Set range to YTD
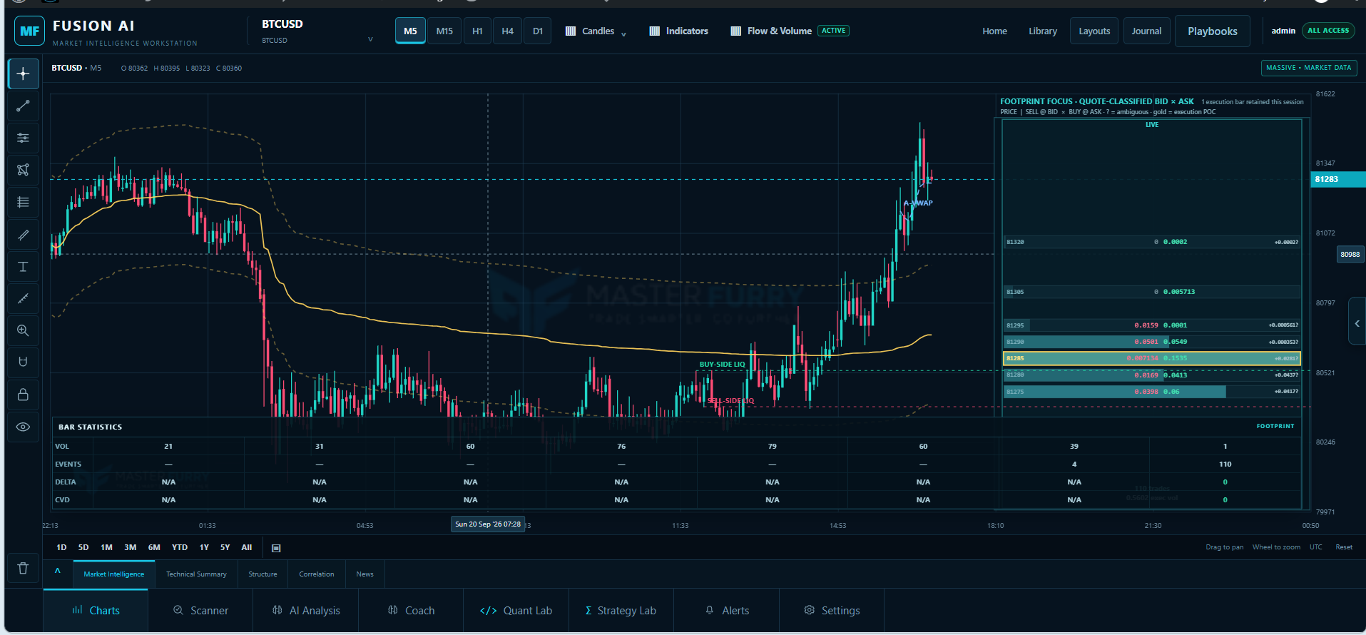Viewport: 1366px width, 635px height. click(x=180, y=547)
